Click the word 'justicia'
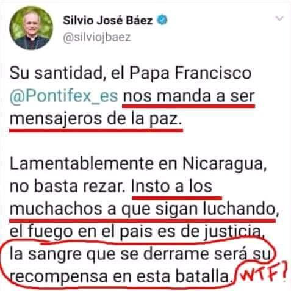This screenshot has height=291, width=291. click(x=233, y=232)
